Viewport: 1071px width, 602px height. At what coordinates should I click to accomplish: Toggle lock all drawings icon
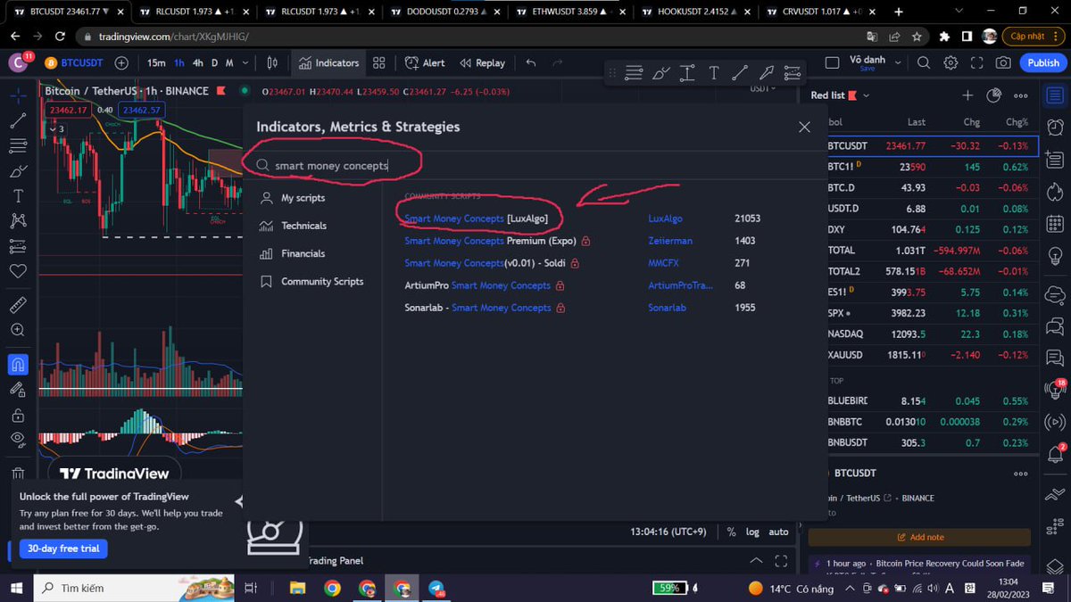[18, 415]
